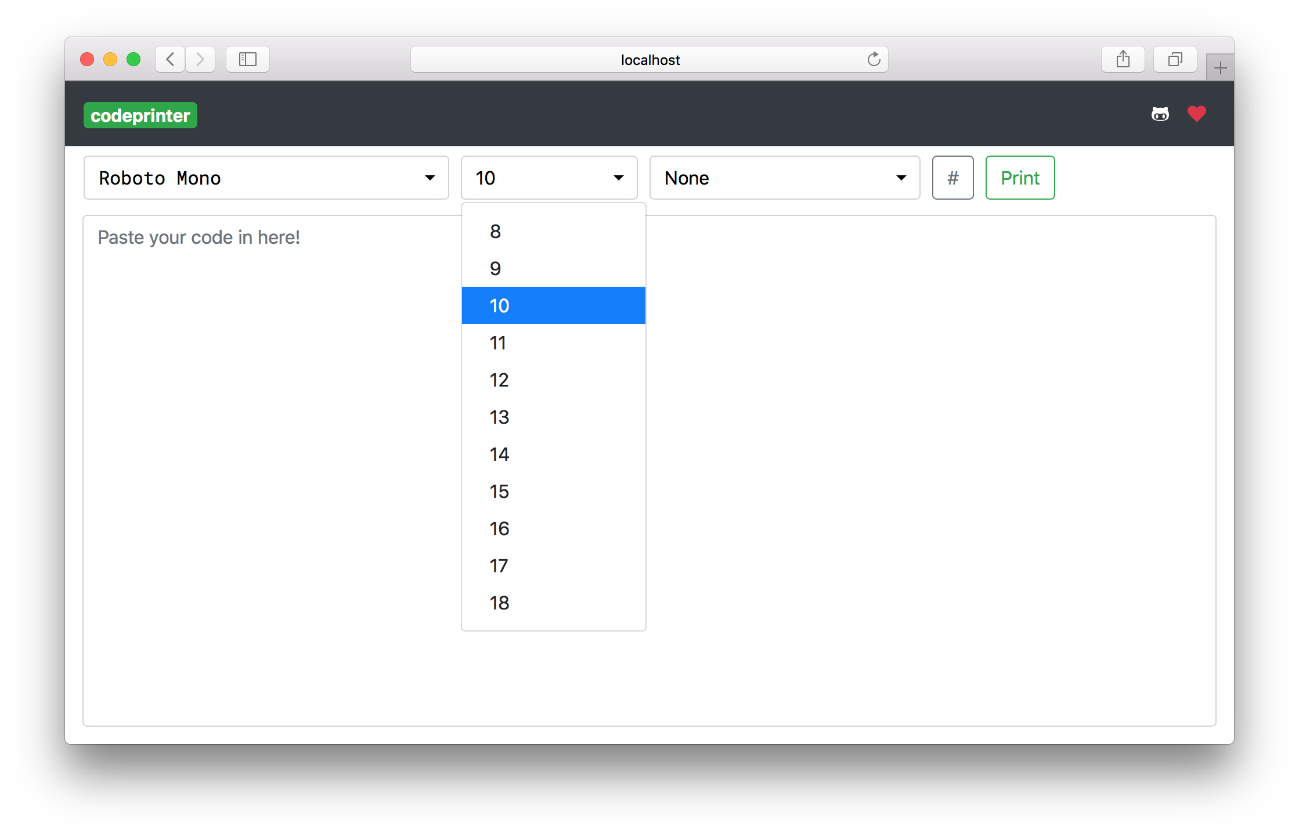Click the green Print button
The image size is (1299, 837).
[x=1020, y=178]
